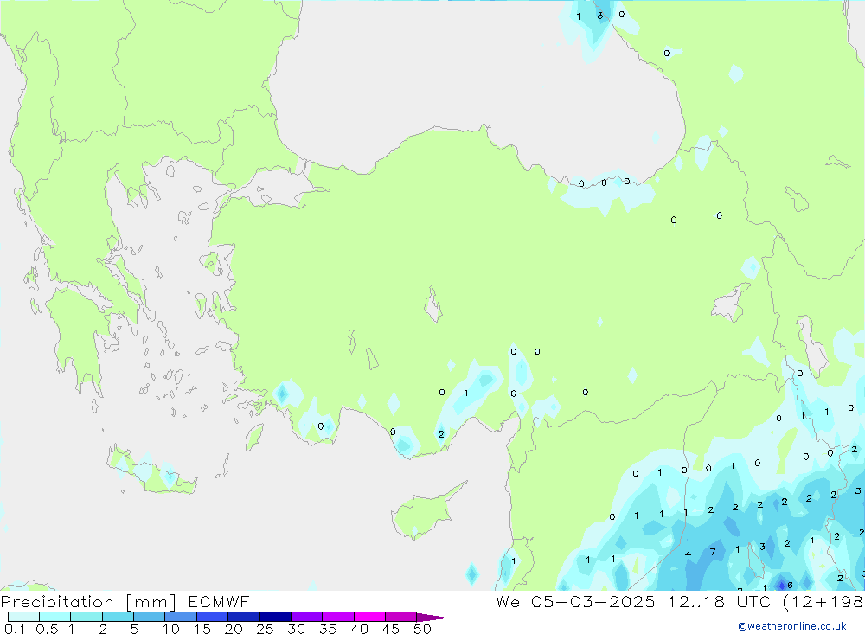Click the '[mm]' unit label

151,602
